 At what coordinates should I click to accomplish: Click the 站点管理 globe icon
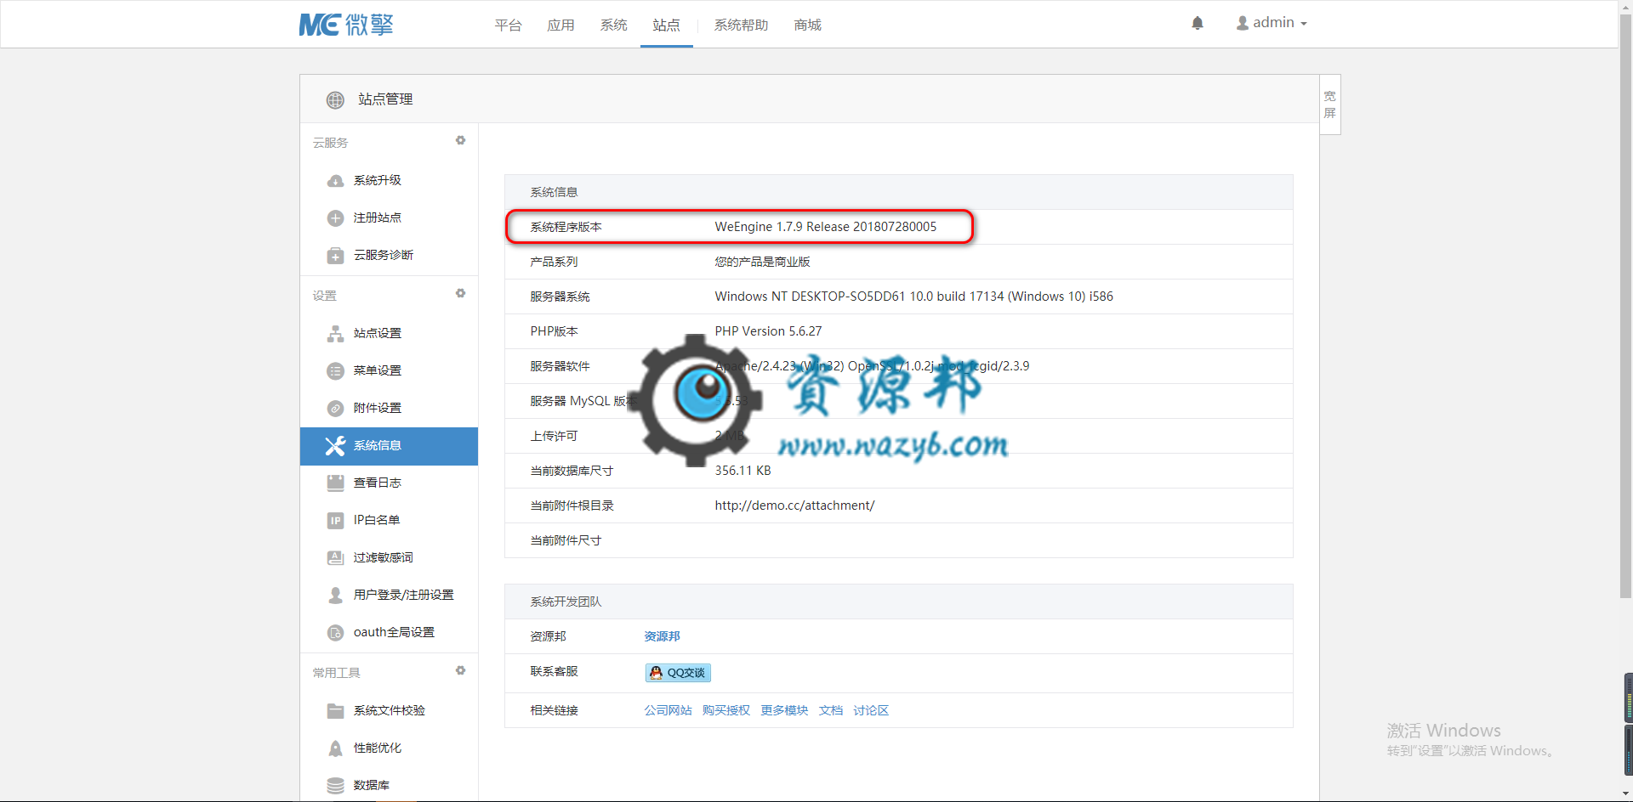(x=335, y=99)
